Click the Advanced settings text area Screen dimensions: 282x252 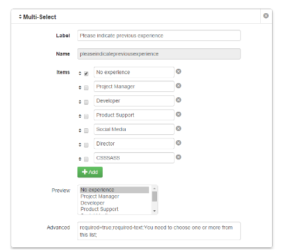point(159,231)
